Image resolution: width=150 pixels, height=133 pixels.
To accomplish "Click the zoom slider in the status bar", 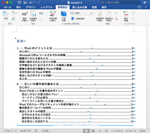I will coord(124,131).
